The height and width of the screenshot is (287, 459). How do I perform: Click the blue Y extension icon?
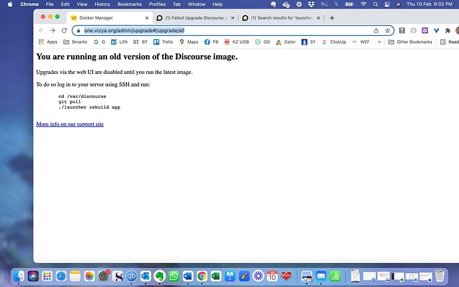click(x=436, y=31)
